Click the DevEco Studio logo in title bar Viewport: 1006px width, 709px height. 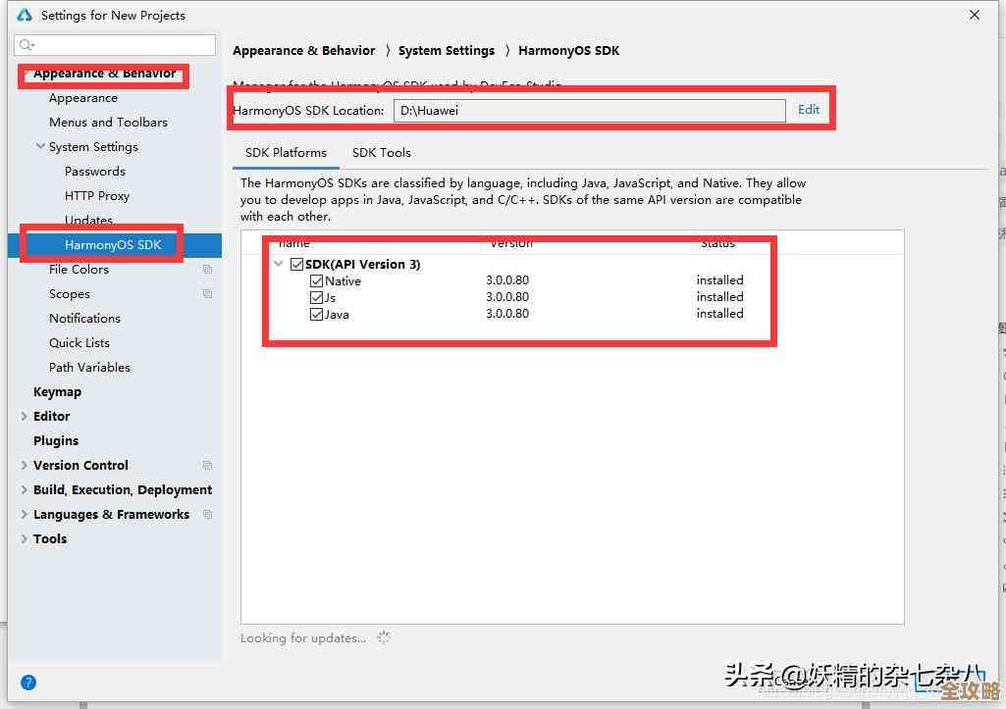coord(25,15)
